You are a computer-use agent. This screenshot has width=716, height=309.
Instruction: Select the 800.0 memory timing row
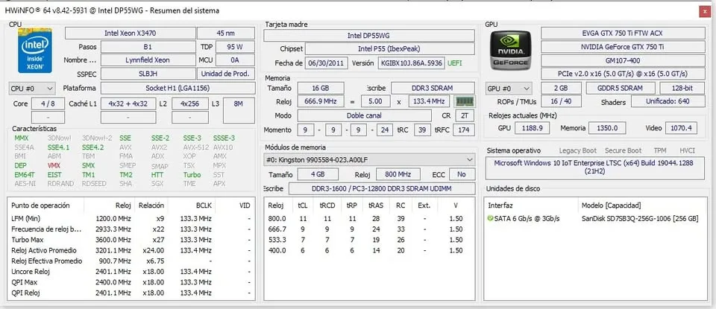tap(369, 218)
